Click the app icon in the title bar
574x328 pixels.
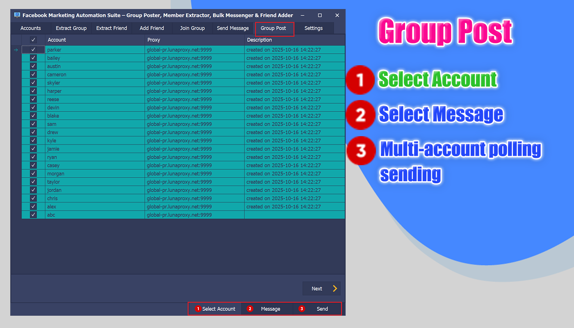[x=17, y=15]
